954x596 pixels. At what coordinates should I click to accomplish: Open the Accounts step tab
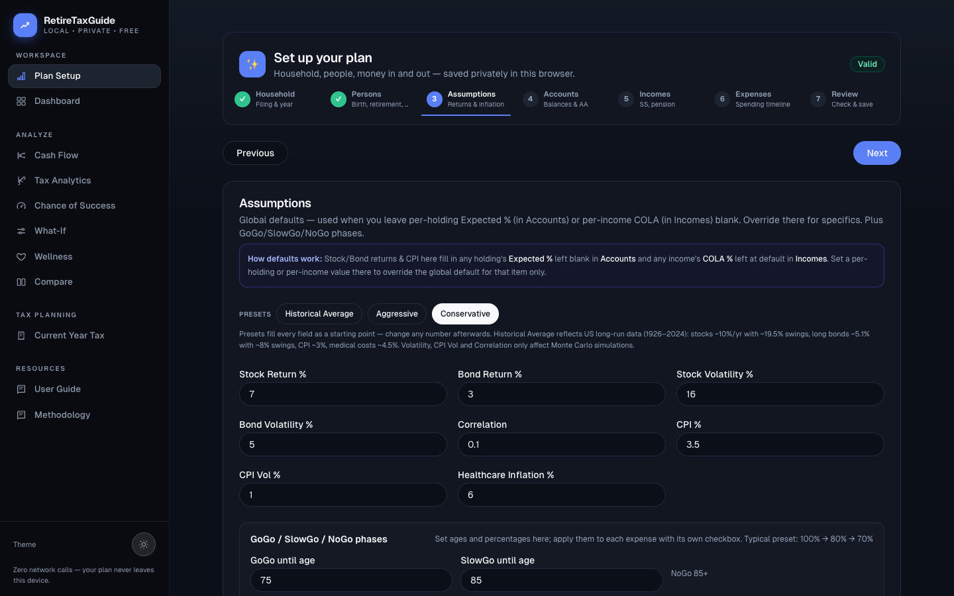[x=562, y=99]
